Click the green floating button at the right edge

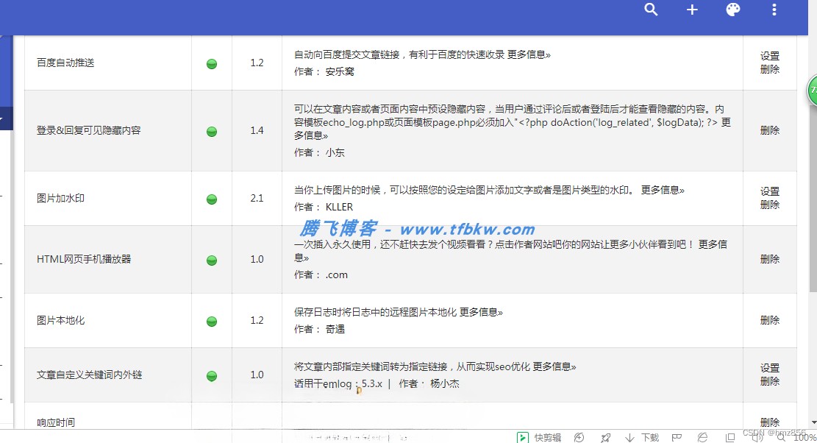812,91
